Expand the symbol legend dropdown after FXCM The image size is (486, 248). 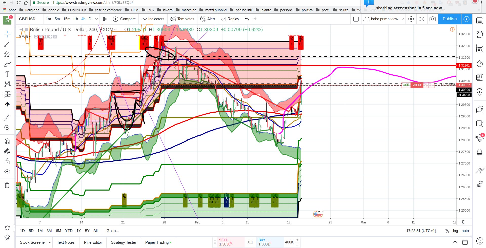pyautogui.click(x=115, y=30)
